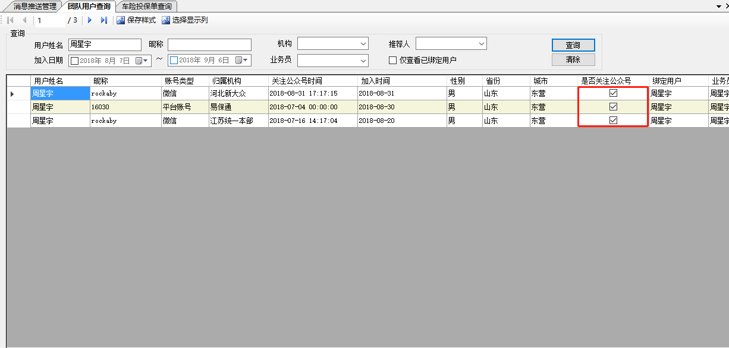This screenshot has height=348, width=729.
Task: Open the tab list arrow at top right
Action: point(718,5)
